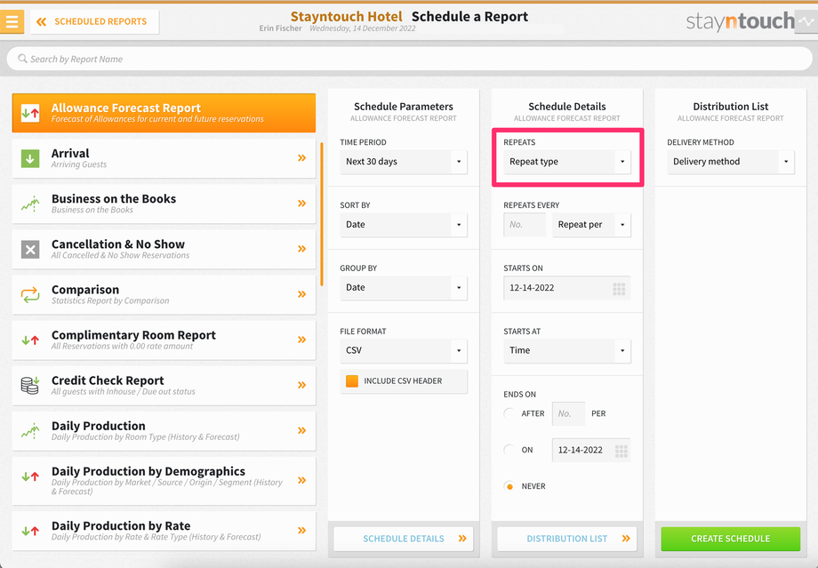The height and width of the screenshot is (568, 818).
Task: Select the Arrival report item
Action: point(164,158)
